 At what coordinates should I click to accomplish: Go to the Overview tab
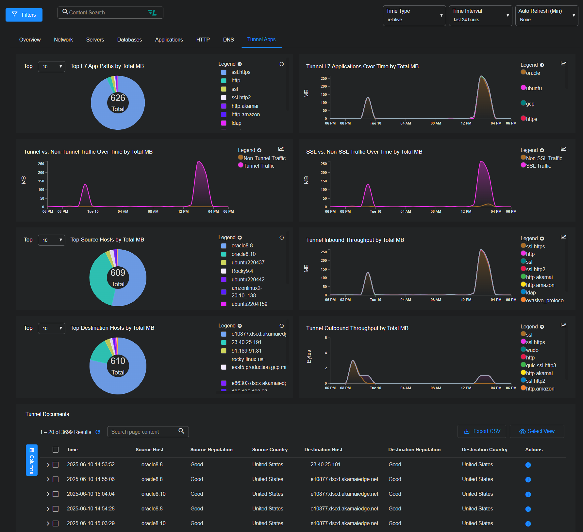coord(30,40)
